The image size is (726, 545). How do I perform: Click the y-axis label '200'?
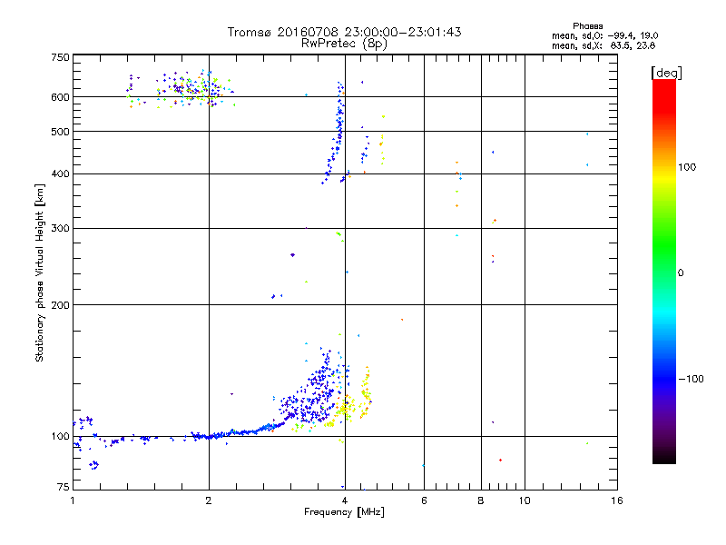[60, 305]
